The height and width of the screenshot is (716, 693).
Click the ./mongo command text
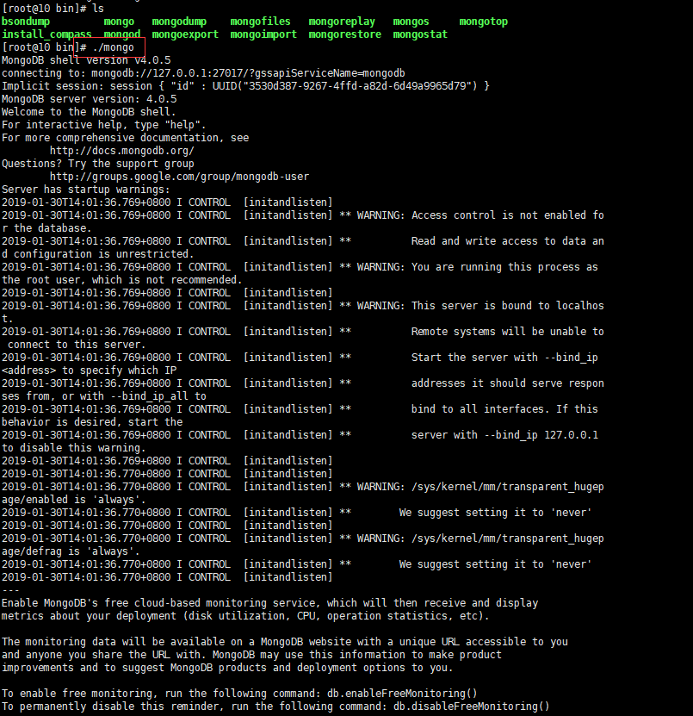click(x=113, y=47)
